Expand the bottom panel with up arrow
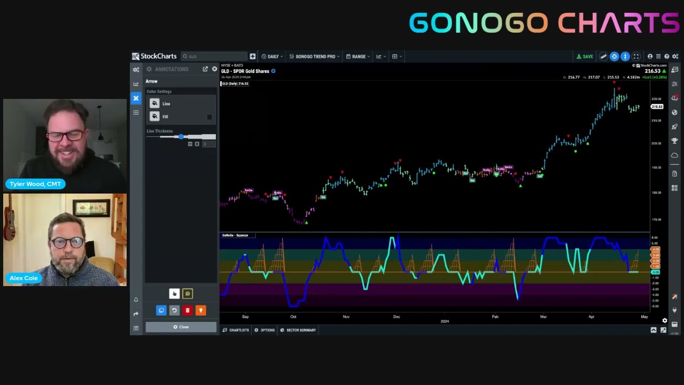Screen dimensions: 684x385 click(654, 330)
